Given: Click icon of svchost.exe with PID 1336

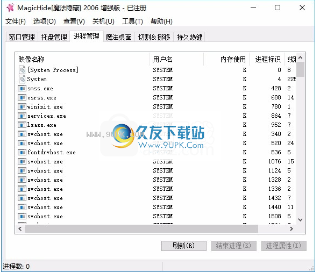Looking at the screenshot, I should click(22, 189).
